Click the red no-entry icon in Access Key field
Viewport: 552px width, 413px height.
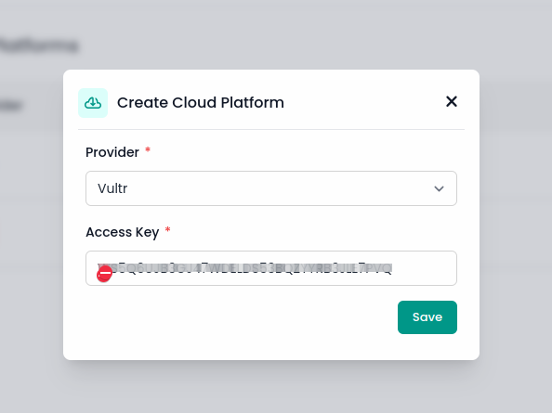105,274
